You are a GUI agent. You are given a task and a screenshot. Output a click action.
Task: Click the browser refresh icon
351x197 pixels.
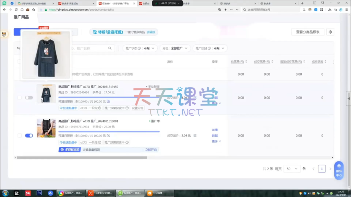(16, 10)
